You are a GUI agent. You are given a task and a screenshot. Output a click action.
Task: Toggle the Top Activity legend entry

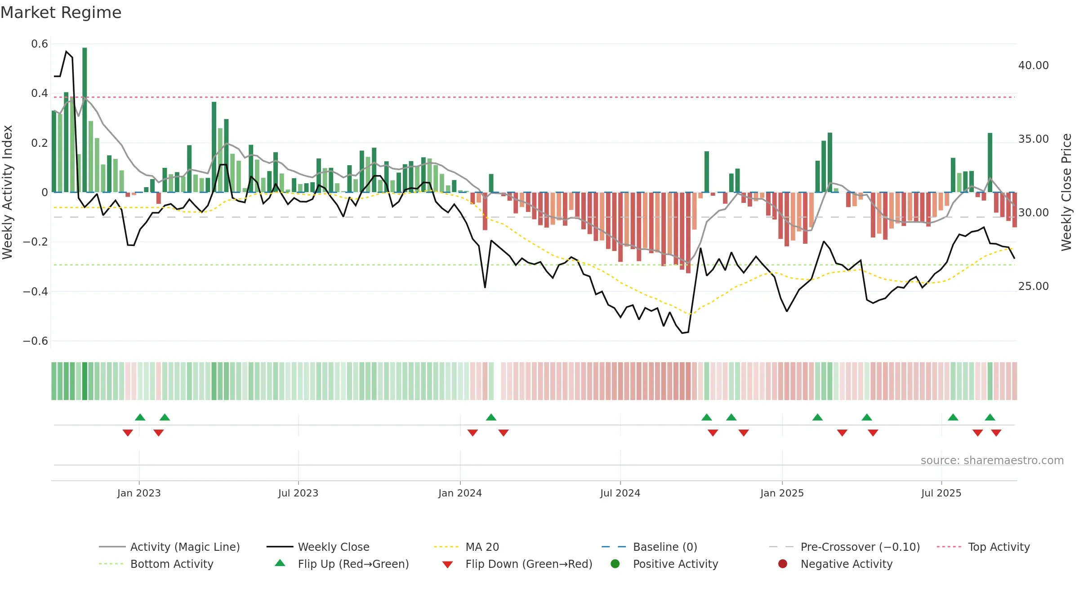tap(983, 547)
